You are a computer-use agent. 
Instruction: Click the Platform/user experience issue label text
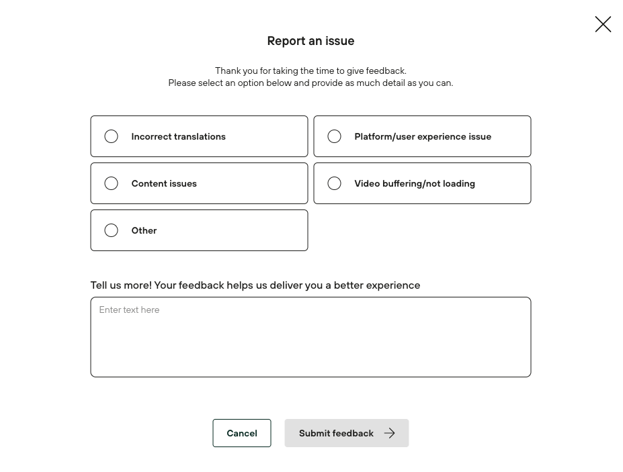pyautogui.click(x=422, y=136)
